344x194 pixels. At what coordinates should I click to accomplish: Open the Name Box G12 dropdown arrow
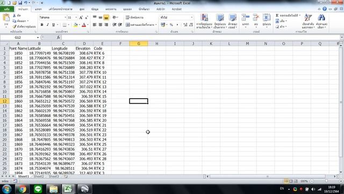pos(38,38)
